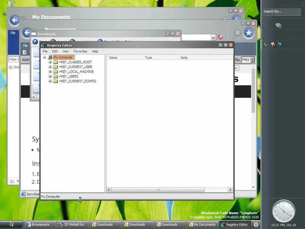Image resolution: width=305 pixels, height=229 pixels.
Task: Click the Registry Editor title bar icon
Action: (x=43, y=45)
